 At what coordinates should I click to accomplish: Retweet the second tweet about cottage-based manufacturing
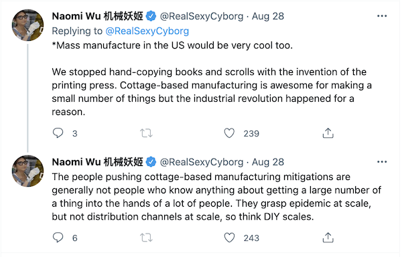[x=146, y=238]
